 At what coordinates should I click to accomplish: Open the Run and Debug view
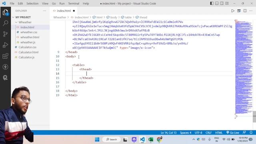[x=5, y=45]
